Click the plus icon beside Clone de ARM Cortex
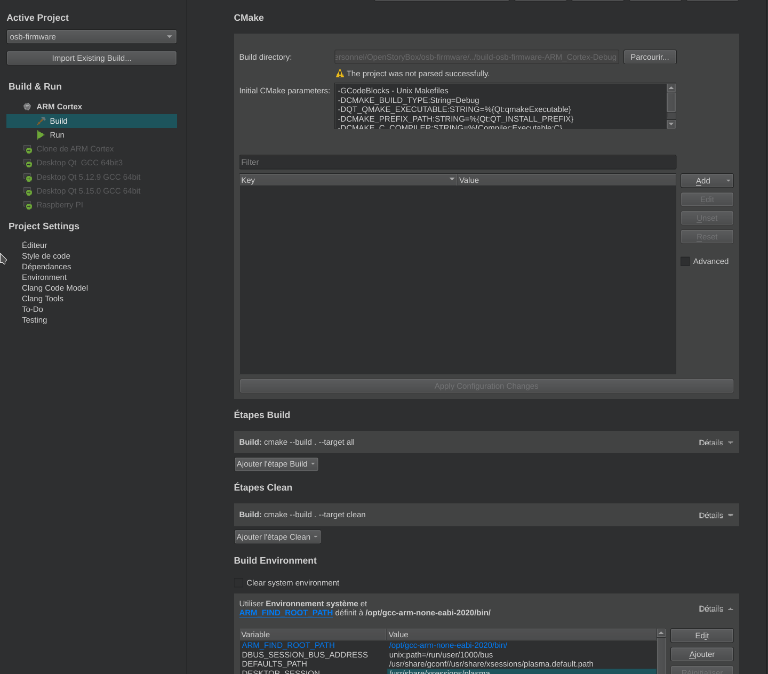This screenshot has width=768, height=674. 28,149
